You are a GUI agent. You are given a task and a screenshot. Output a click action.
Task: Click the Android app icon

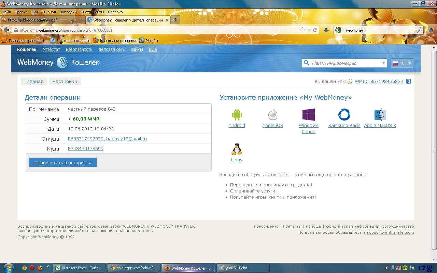click(x=237, y=115)
